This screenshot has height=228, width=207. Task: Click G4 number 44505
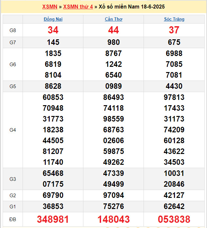click(53, 141)
